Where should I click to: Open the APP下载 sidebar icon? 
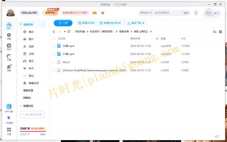[x=9, y=108]
